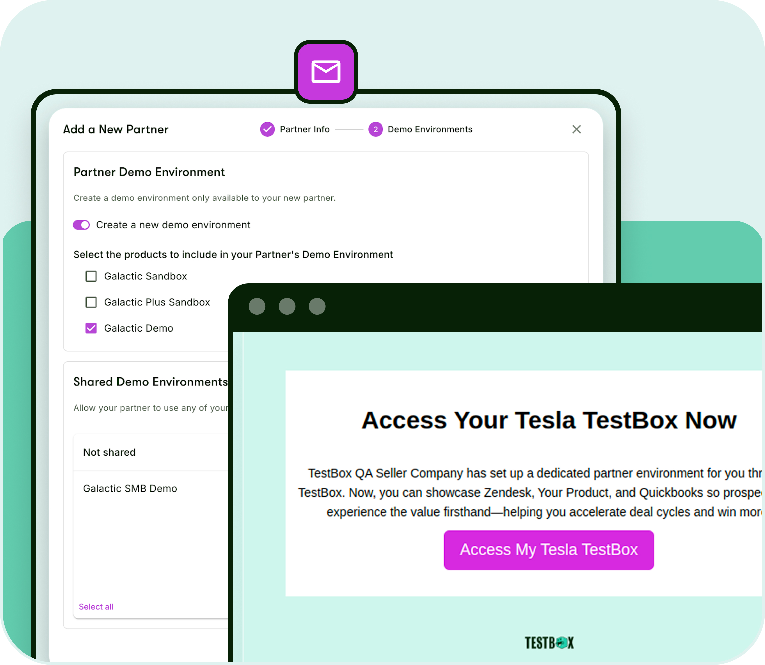Viewport: 765px width, 665px height.
Task: Check the Galactic Plus Sandbox checkbox
Action: [91, 302]
